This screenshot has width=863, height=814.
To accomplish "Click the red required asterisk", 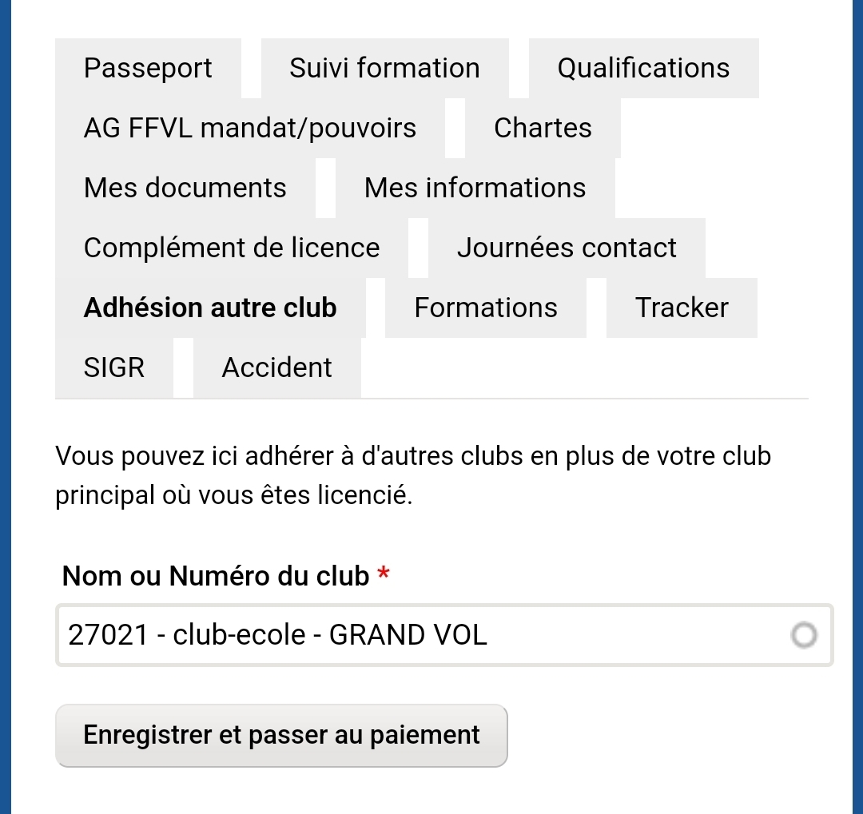I will (384, 574).
